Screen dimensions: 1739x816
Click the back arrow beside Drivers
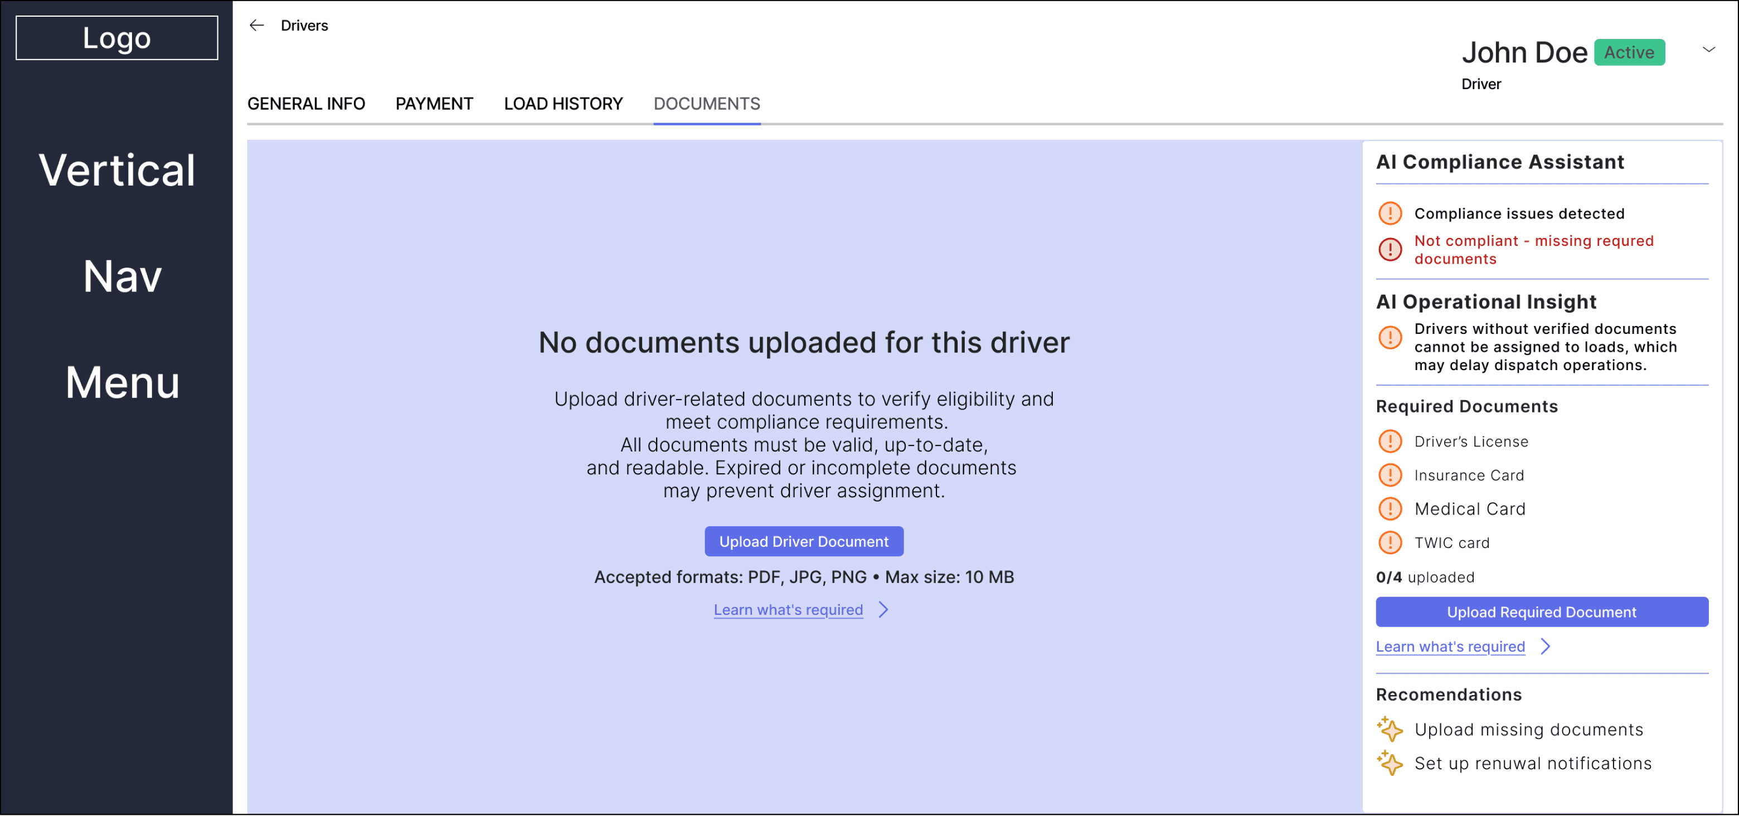[x=256, y=26]
